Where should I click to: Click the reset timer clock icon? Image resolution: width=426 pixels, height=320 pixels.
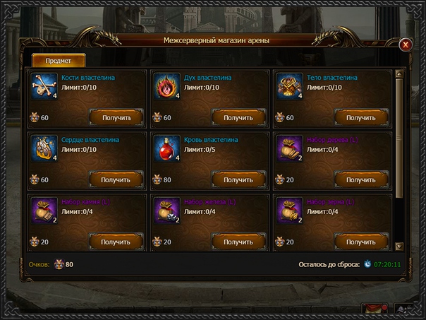tap(367, 264)
